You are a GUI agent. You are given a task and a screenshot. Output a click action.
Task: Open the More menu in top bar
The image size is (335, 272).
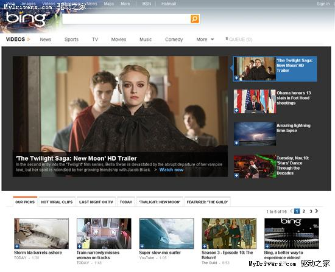point(125,4)
